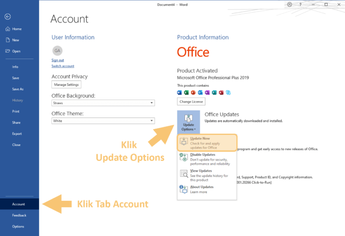This screenshot has width=345, height=236.
Task: Click the PowerPoint app icon under product contains
Action: [193, 93]
